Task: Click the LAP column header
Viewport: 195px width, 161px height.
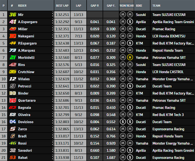Action: (79, 6)
